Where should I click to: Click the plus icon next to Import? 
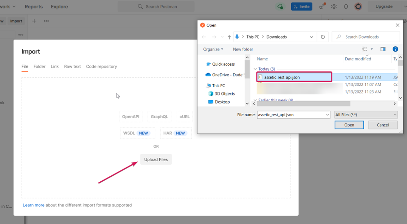point(34,21)
